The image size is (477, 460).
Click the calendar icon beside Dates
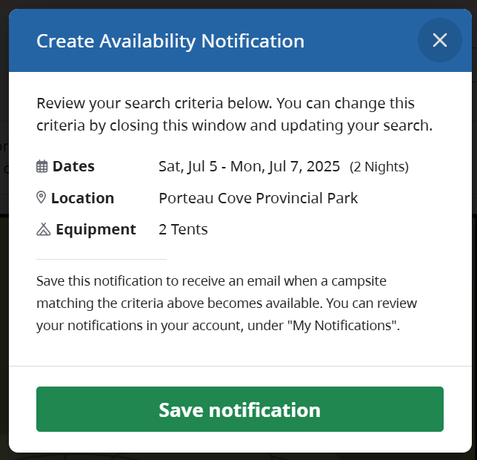42,166
